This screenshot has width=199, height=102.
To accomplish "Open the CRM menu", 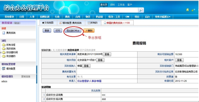I will (127, 17).
